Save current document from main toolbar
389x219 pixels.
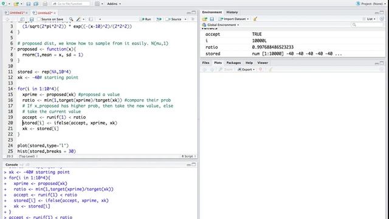point(29,4)
